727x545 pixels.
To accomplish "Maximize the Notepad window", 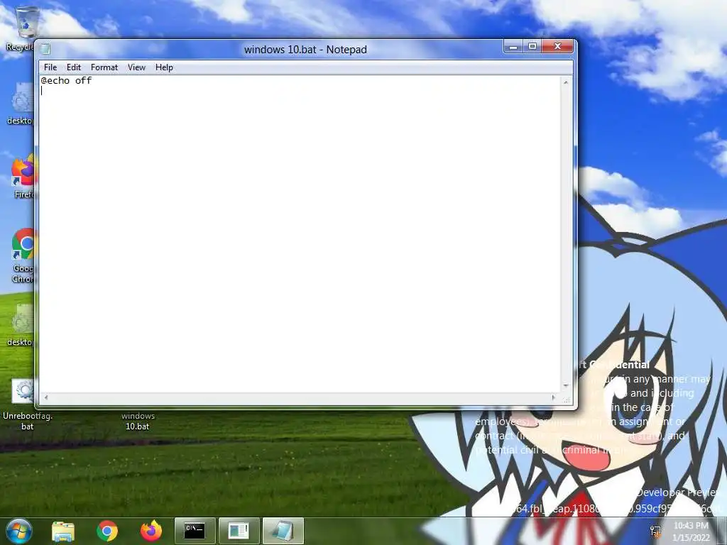I will point(532,46).
